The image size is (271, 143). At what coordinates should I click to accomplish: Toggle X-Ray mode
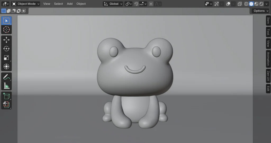coord(240,4)
